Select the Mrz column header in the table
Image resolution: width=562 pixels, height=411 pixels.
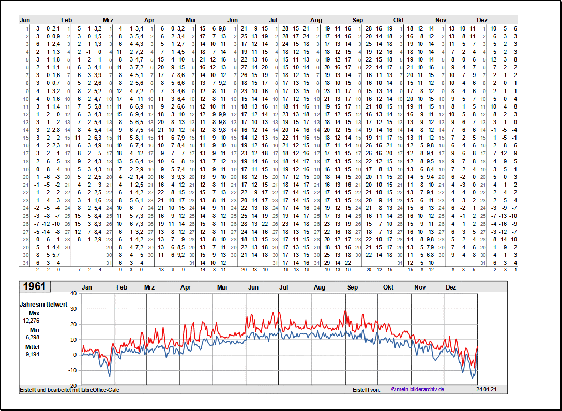pyautogui.click(x=108, y=20)
